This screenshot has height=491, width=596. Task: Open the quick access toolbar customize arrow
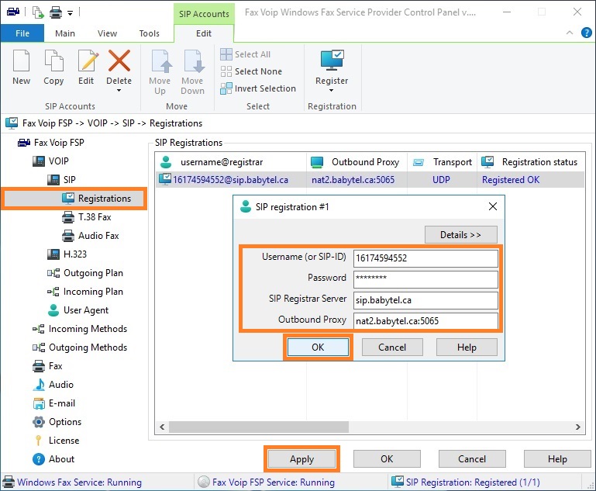point(71,13)
